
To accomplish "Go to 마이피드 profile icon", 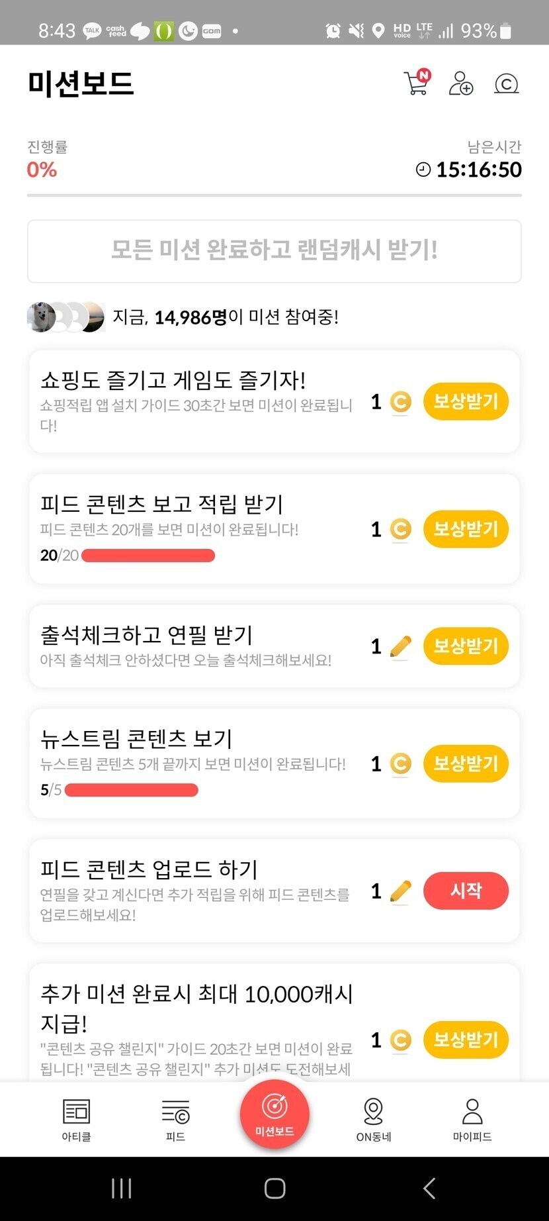I will click(472, 1119).
